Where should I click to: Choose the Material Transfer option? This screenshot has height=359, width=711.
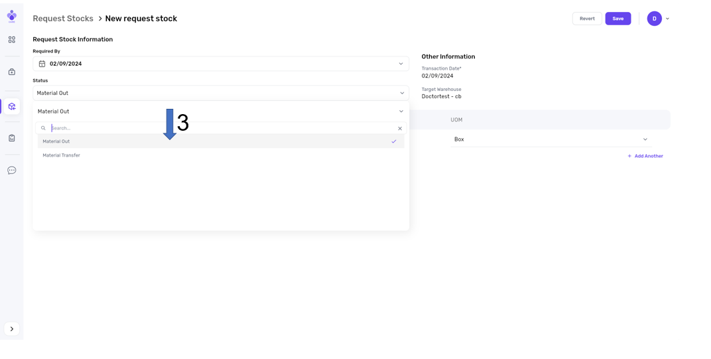[62, 155]
